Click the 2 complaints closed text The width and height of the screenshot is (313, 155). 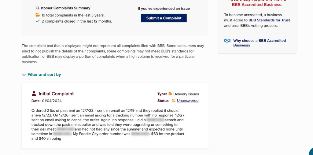[x=77, y=21]
